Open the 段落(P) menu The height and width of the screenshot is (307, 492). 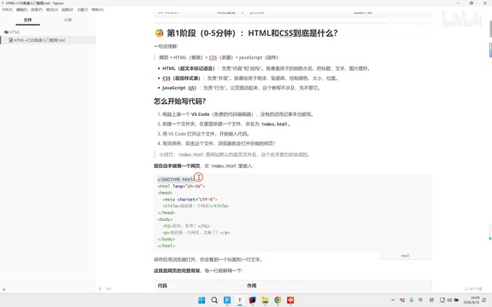(x=37, y=9)
